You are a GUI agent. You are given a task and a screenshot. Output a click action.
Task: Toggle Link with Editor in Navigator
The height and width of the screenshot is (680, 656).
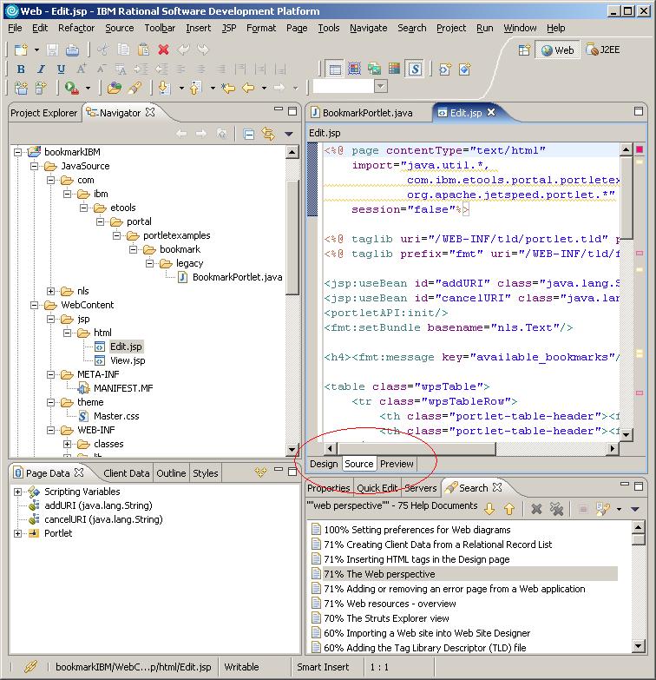click(x=267, y=134)
